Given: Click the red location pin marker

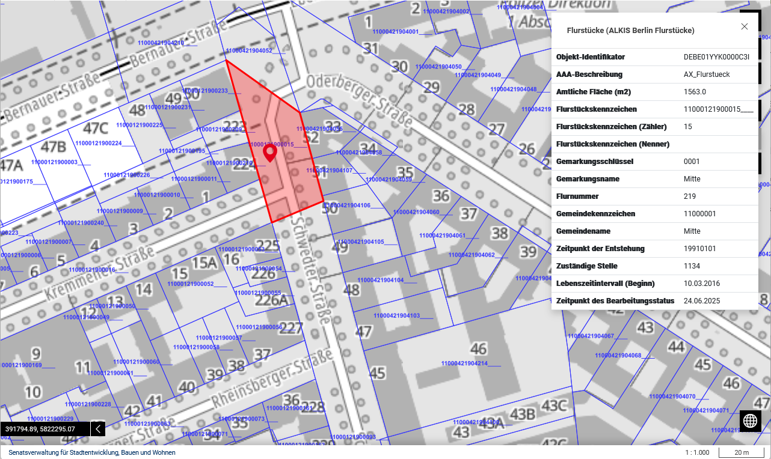Looking at the screenshot, I should point(270,153).
